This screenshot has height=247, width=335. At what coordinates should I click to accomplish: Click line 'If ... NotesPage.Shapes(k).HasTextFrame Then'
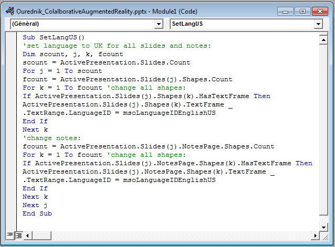click(x=167, y=164)
